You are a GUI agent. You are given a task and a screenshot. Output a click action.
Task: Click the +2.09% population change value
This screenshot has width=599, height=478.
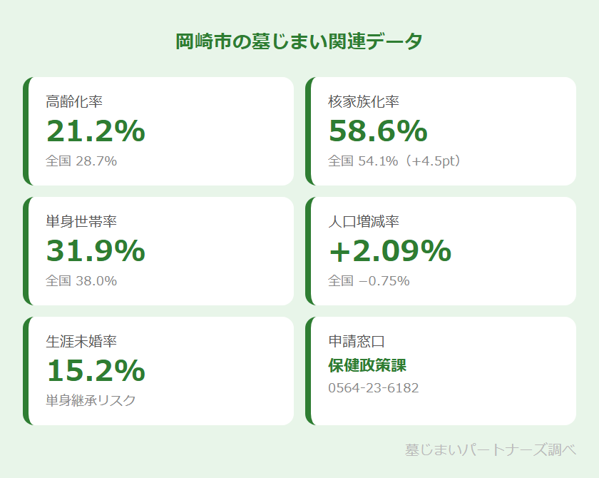click(389, 251)
